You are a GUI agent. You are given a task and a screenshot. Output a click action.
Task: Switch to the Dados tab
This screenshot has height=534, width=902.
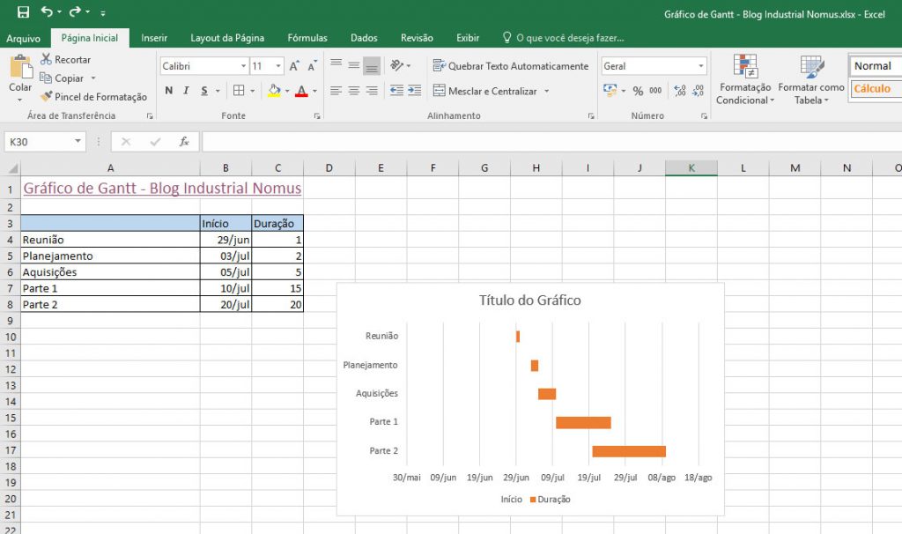point(364,38)
